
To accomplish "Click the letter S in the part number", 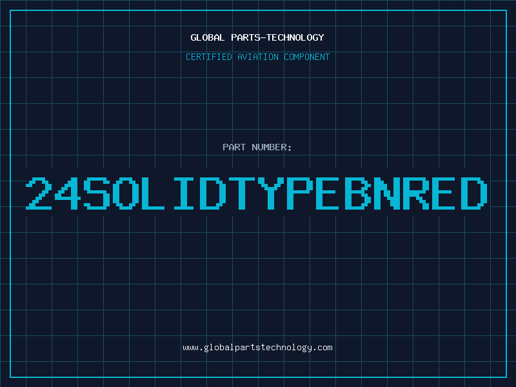I will click(x=97, y=193).
